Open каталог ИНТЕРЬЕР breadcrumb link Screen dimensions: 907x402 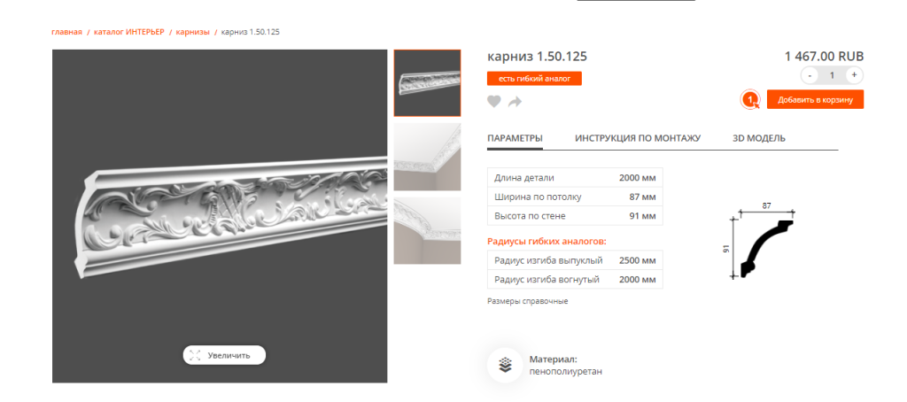click(129, 32)
